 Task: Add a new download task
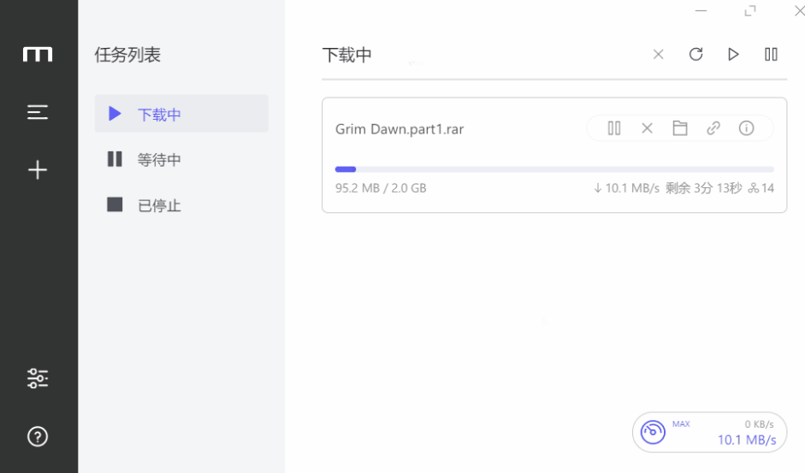38,170
